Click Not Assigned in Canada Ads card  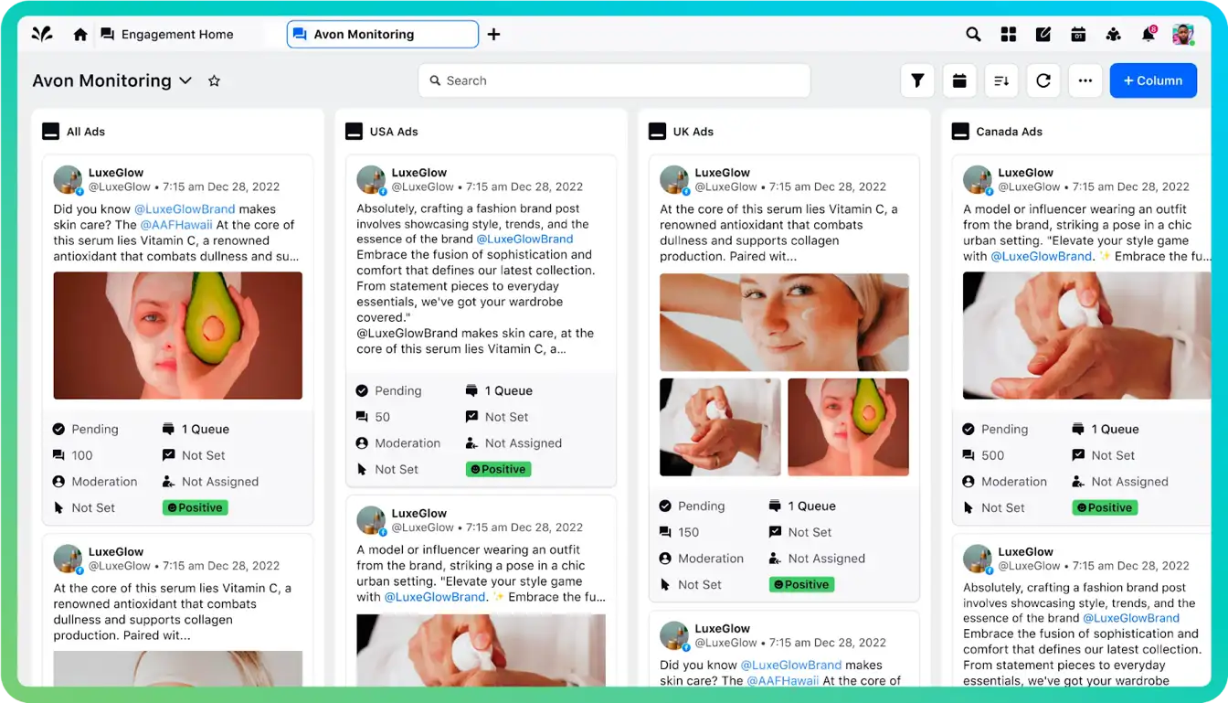point(1120,482)
